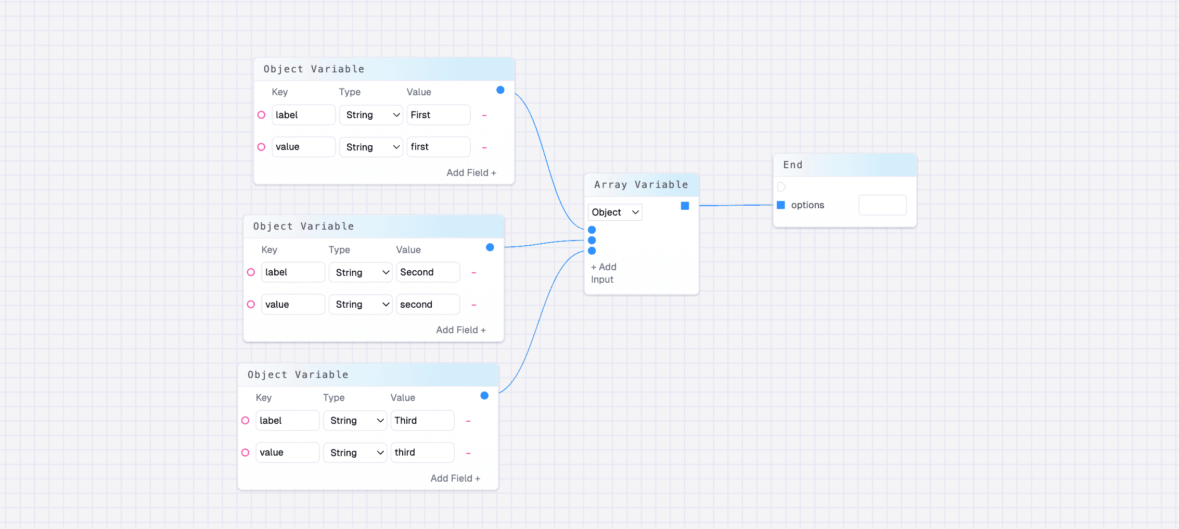The height and width of the screenshot is (529, 1179).
Task: Click the blue output port of the first Object Variable node
Action: point(500,90)
